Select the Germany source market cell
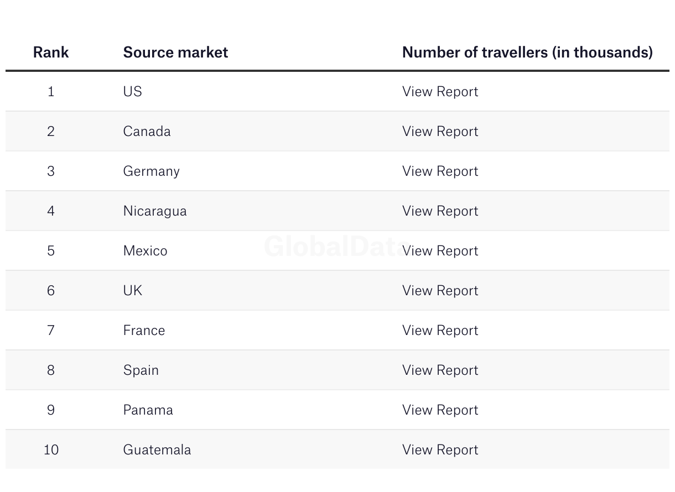The image size is (675, 492). click(x=151, y=171)
